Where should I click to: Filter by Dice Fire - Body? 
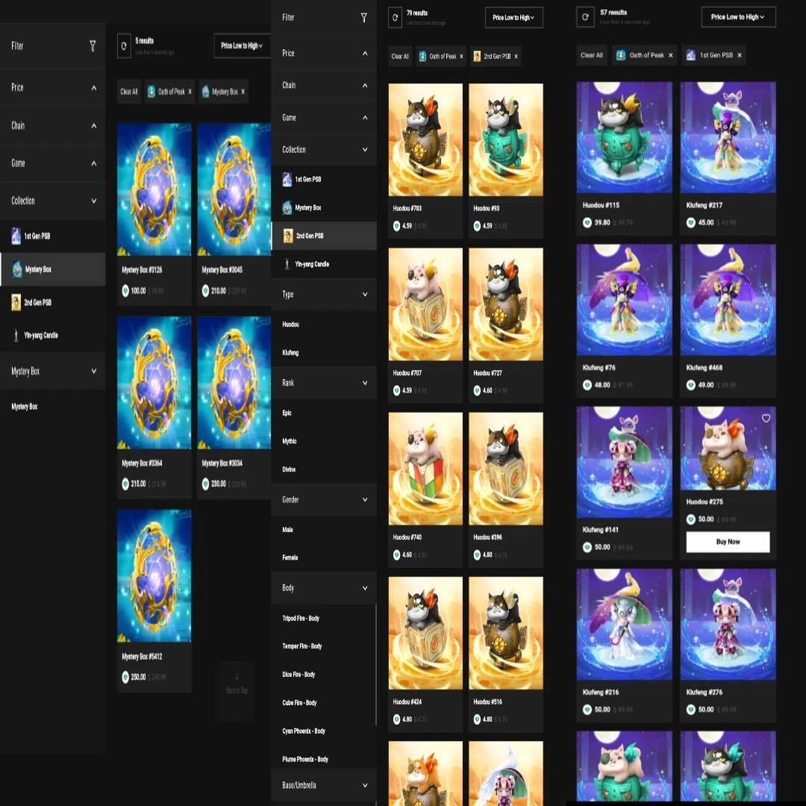(299, 675)
